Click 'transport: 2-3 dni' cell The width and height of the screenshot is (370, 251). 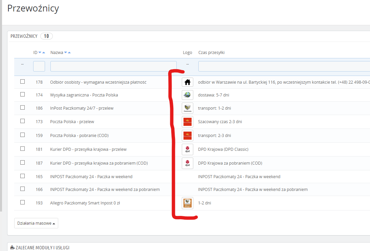coord(215,136)
